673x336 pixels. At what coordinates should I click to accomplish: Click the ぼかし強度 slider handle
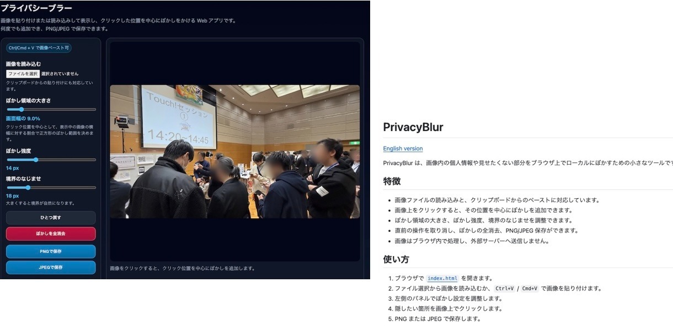tap(36, 160)
